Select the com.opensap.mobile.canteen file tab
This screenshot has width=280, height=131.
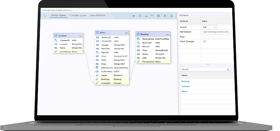click(58, 10)
